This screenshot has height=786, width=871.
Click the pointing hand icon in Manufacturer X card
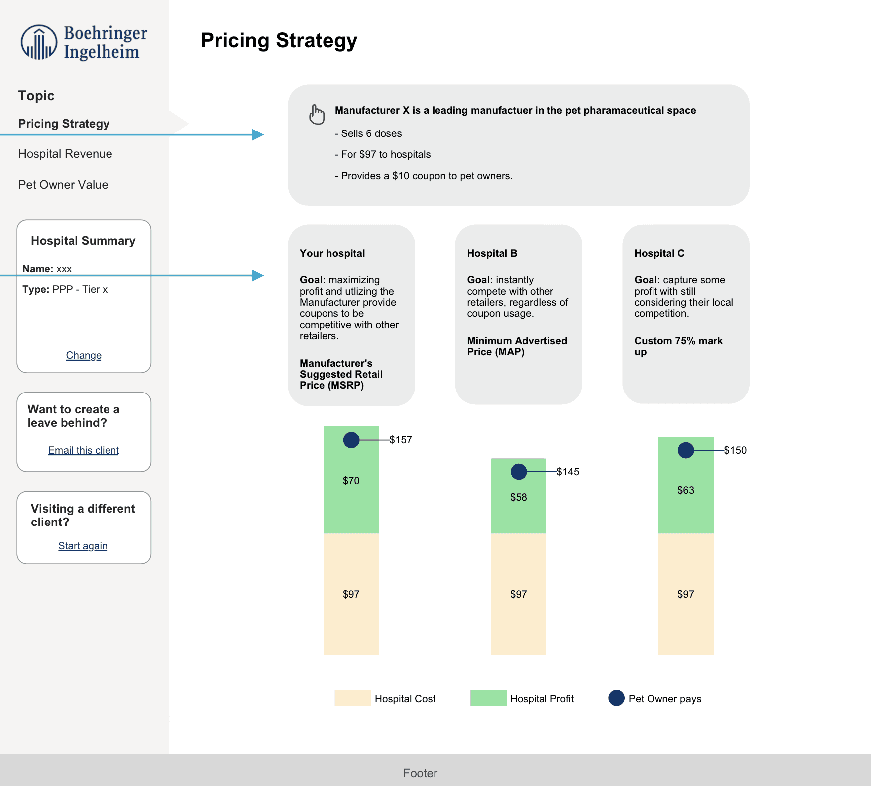tap(317, 114)
